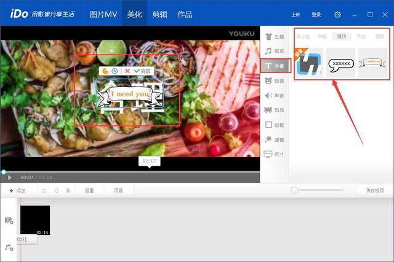Click 保存视频 save video button
This screenshot has width=394, height=262.
click(375, 191)
